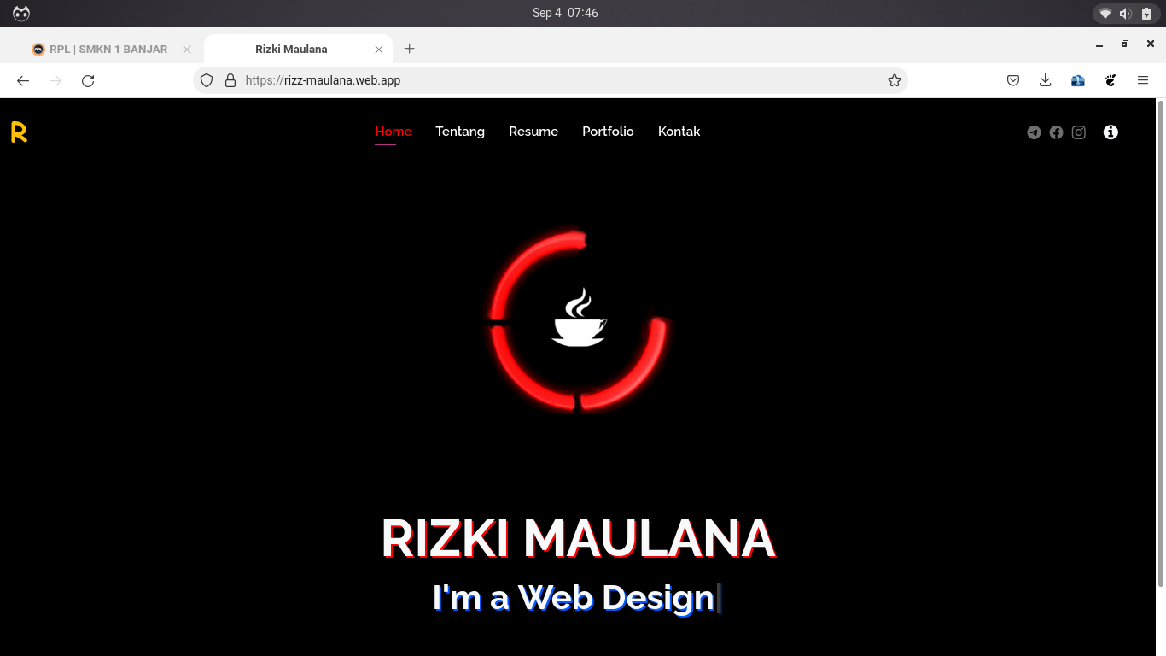Switch to the RPL | SMKN 1 BANJAR tab

(x=108, y=50)
